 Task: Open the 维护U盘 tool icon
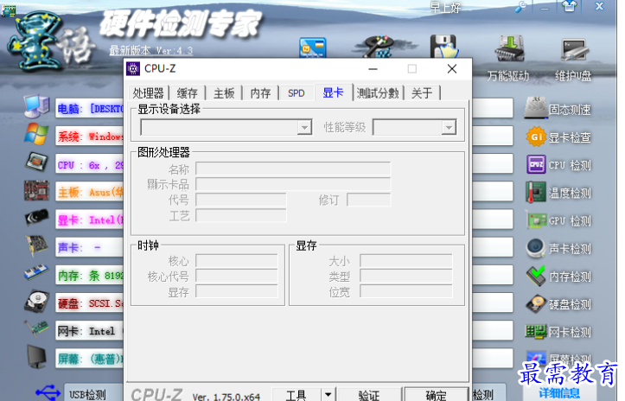click(x=574, y=50)
